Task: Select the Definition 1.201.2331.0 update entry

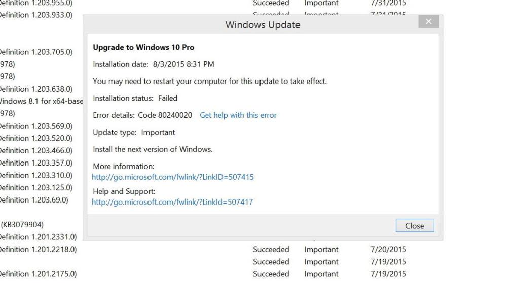Action: [x=38, y=237]
